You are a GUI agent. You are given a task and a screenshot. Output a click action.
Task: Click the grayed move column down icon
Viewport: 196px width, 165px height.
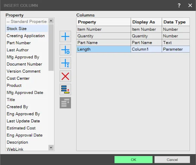pos(65,103)
